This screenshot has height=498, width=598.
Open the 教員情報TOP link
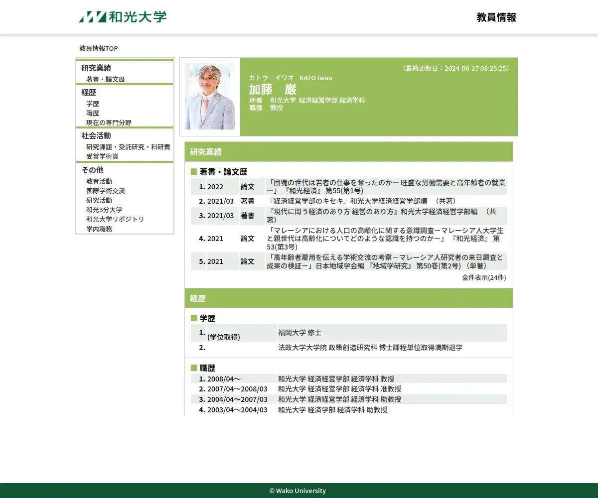click(x=99, y=48)
